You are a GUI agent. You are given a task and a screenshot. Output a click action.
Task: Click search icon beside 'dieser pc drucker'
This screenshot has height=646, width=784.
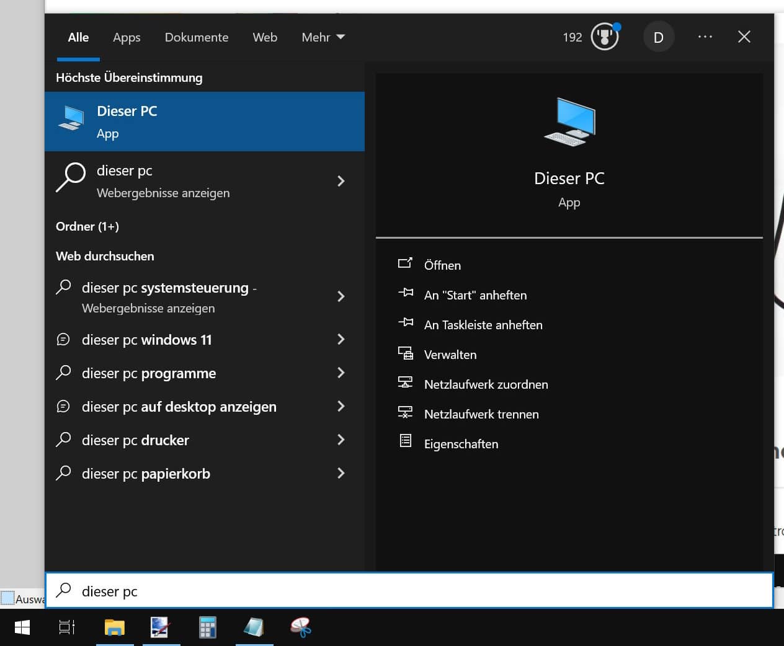click(x=63, y=439)
